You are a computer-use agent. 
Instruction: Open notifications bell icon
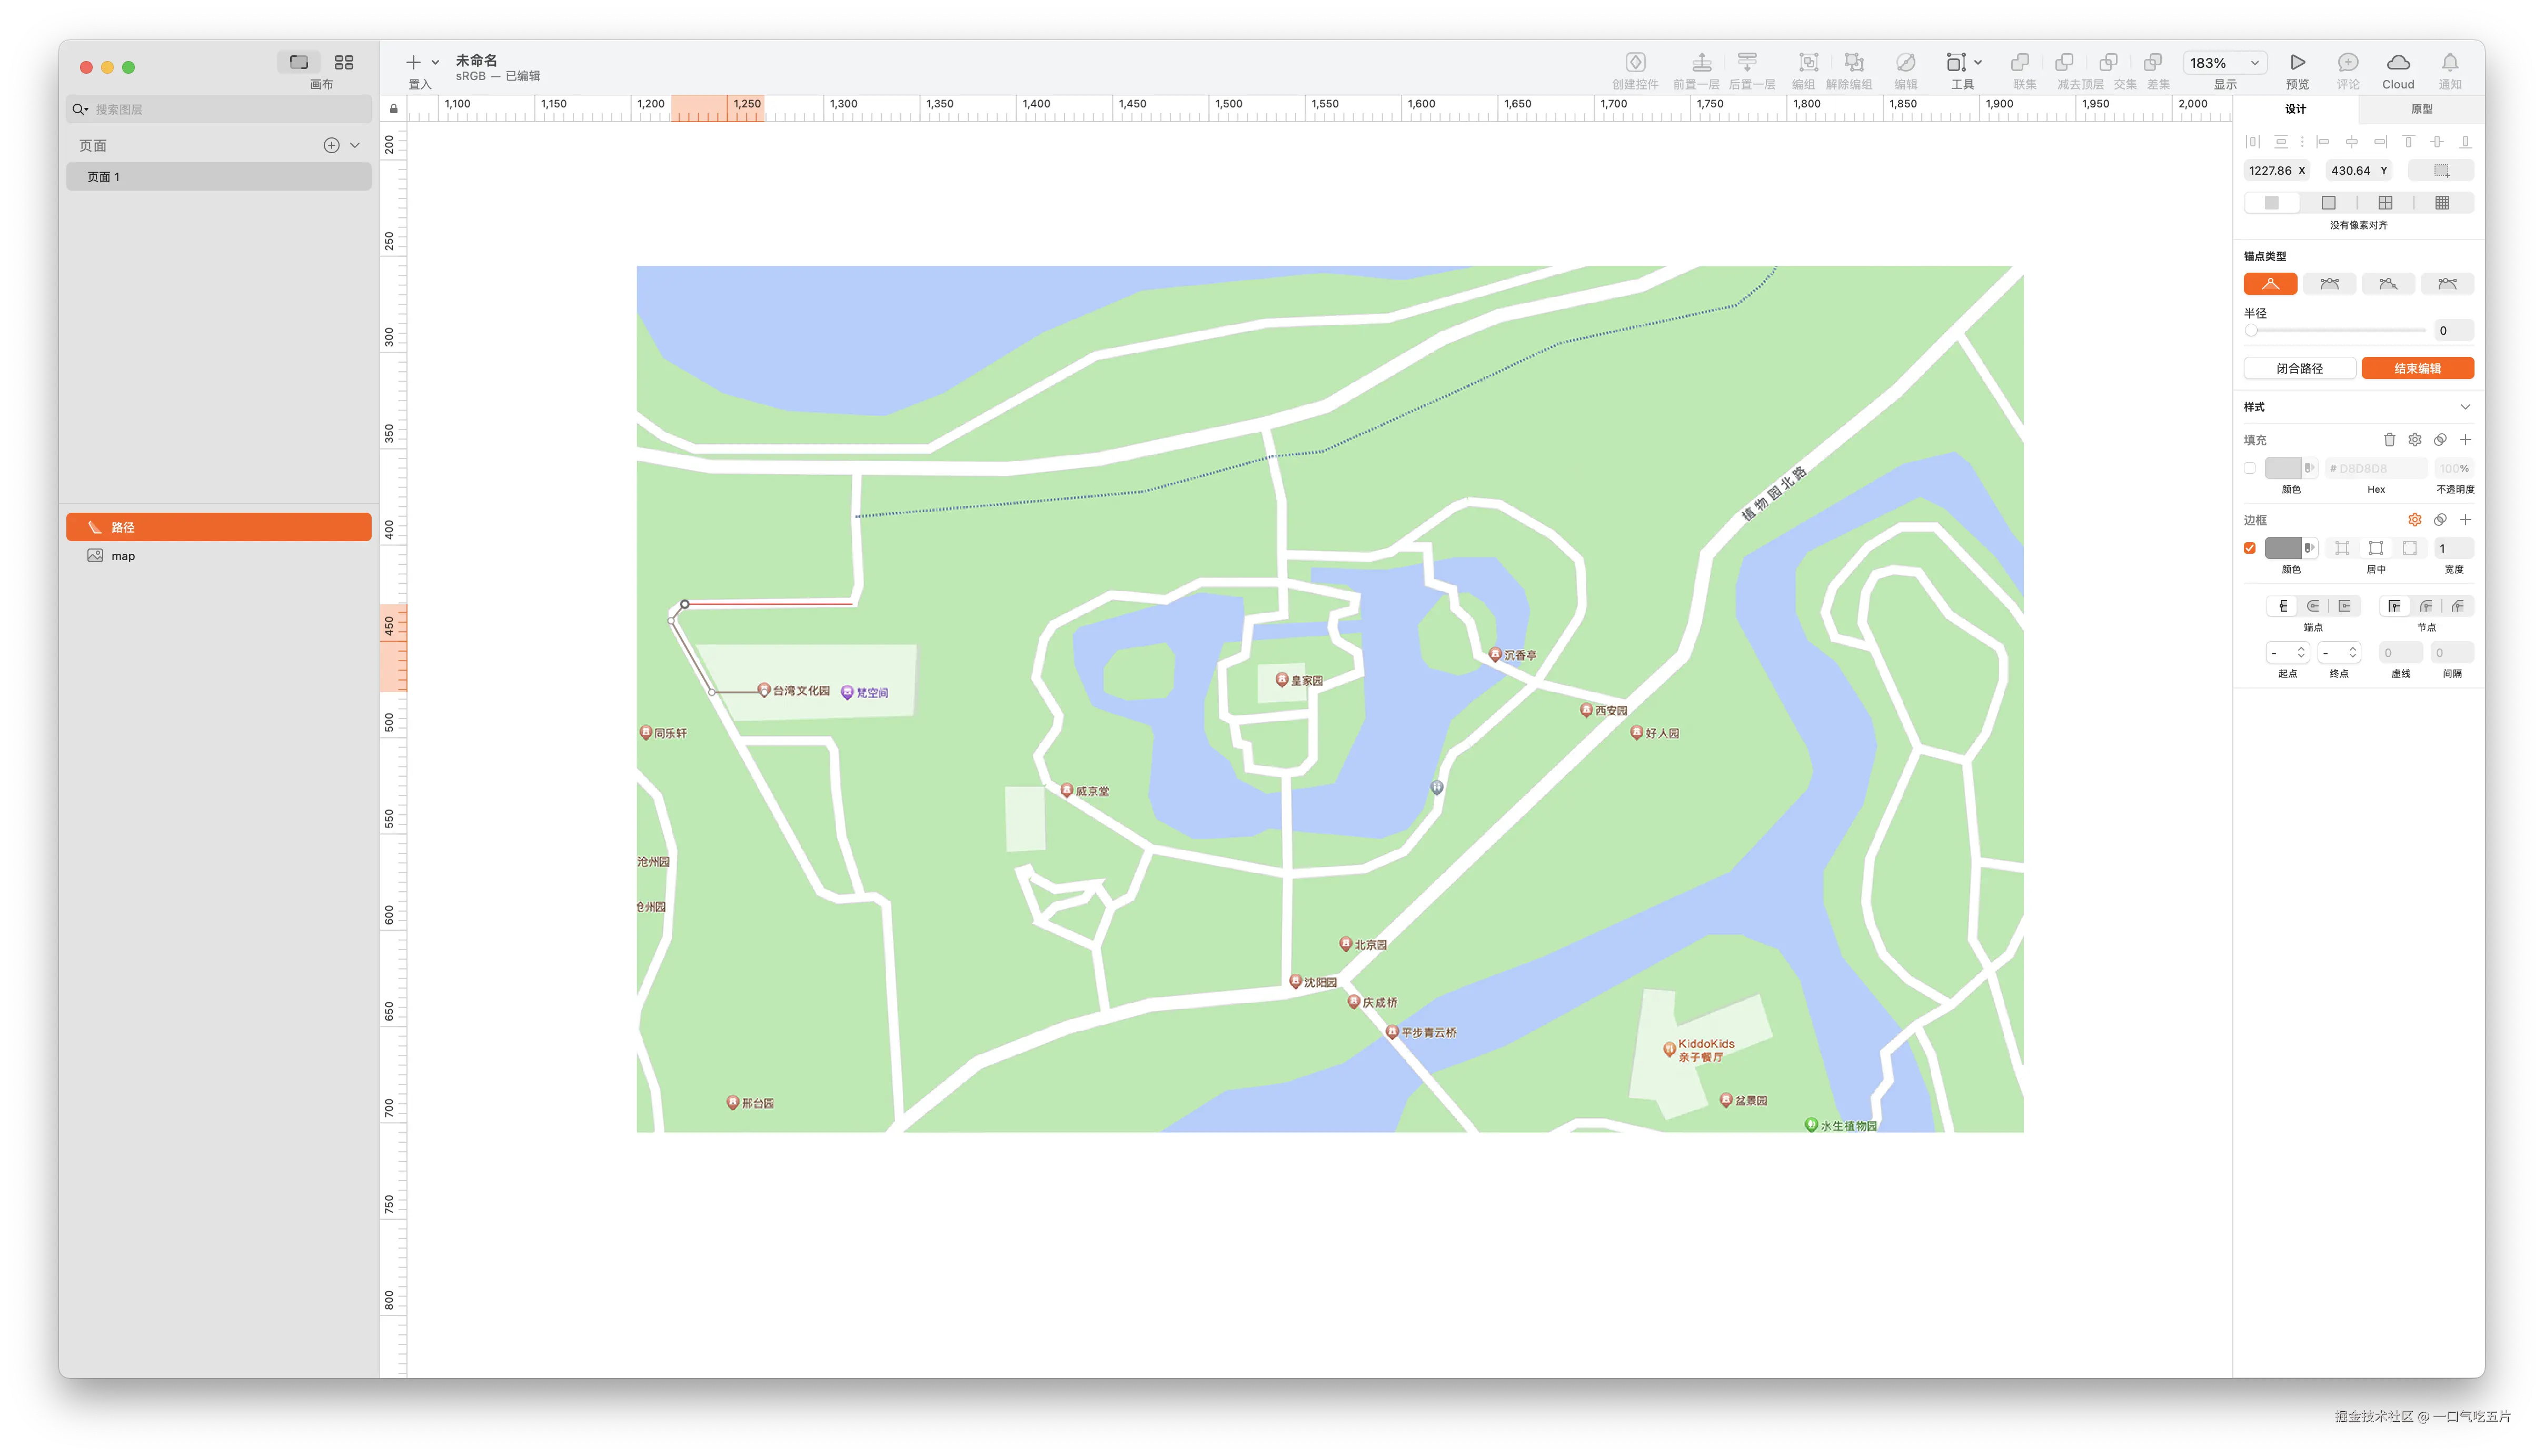[2449, 63]
